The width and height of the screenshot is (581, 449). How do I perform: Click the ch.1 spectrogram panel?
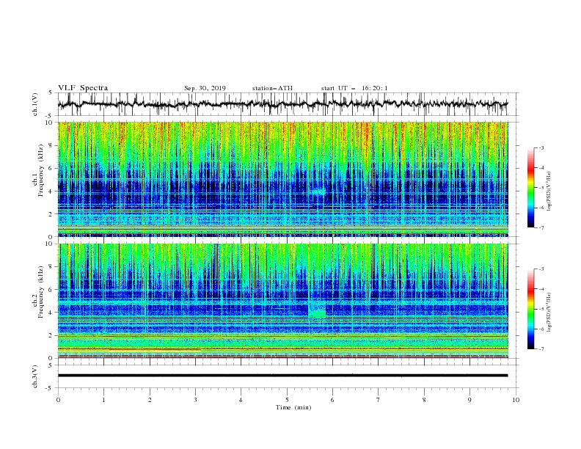[282, 179]
